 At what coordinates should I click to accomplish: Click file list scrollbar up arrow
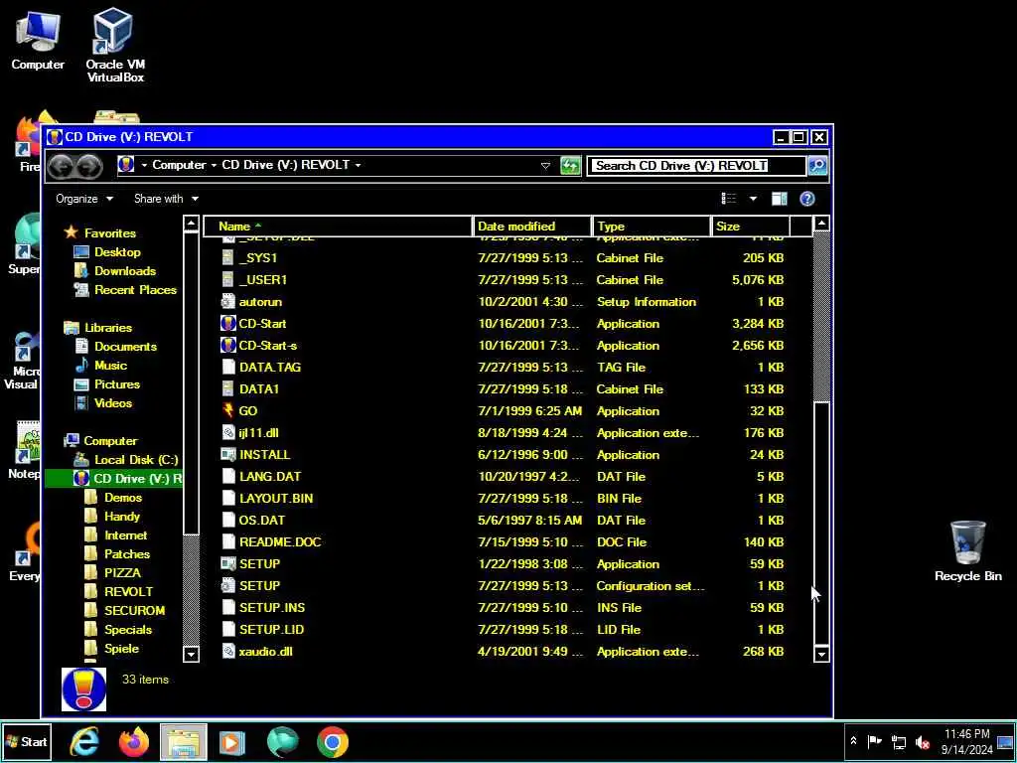point(821,224)
